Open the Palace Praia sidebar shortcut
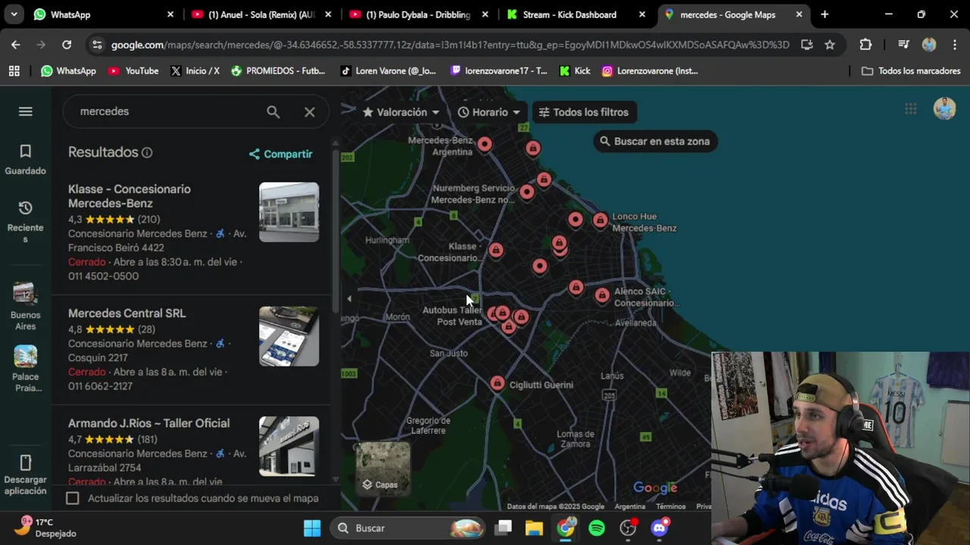 click(25, 369)
